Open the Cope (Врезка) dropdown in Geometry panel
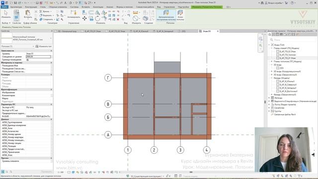This screenshot has height=179, width=318. tap(51, 11)
